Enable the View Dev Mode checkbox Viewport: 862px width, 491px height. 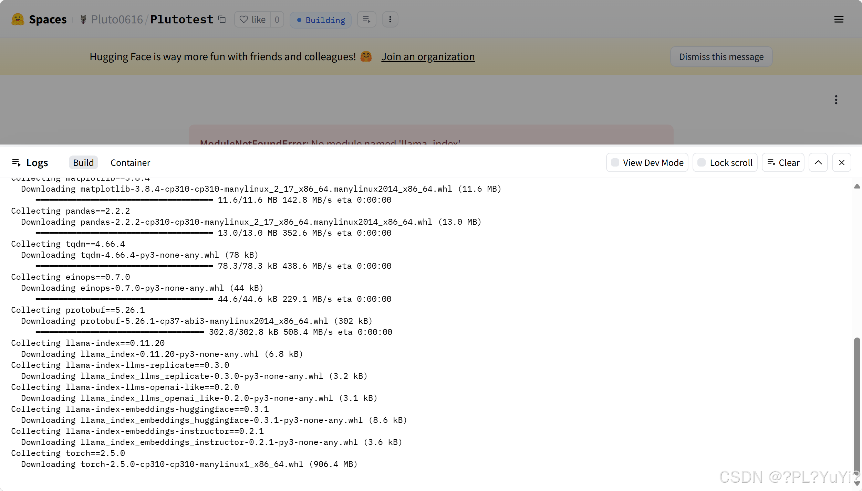(615, 162)
